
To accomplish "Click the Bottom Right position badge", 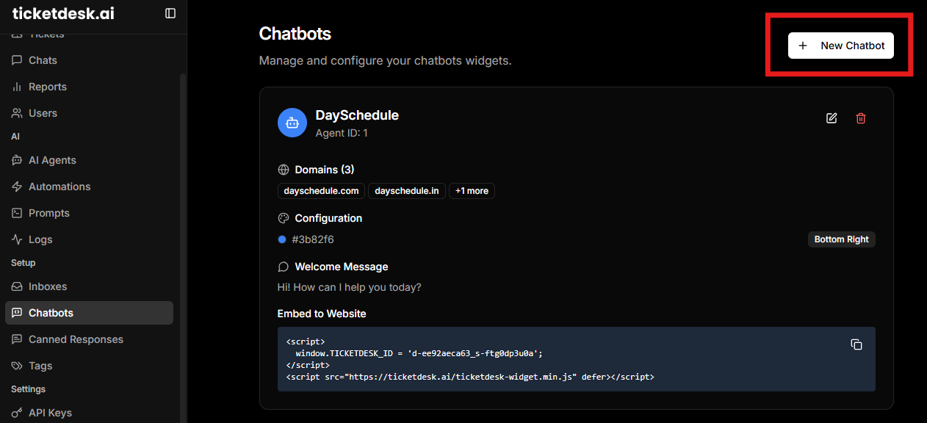I will [x=841, y=239].
